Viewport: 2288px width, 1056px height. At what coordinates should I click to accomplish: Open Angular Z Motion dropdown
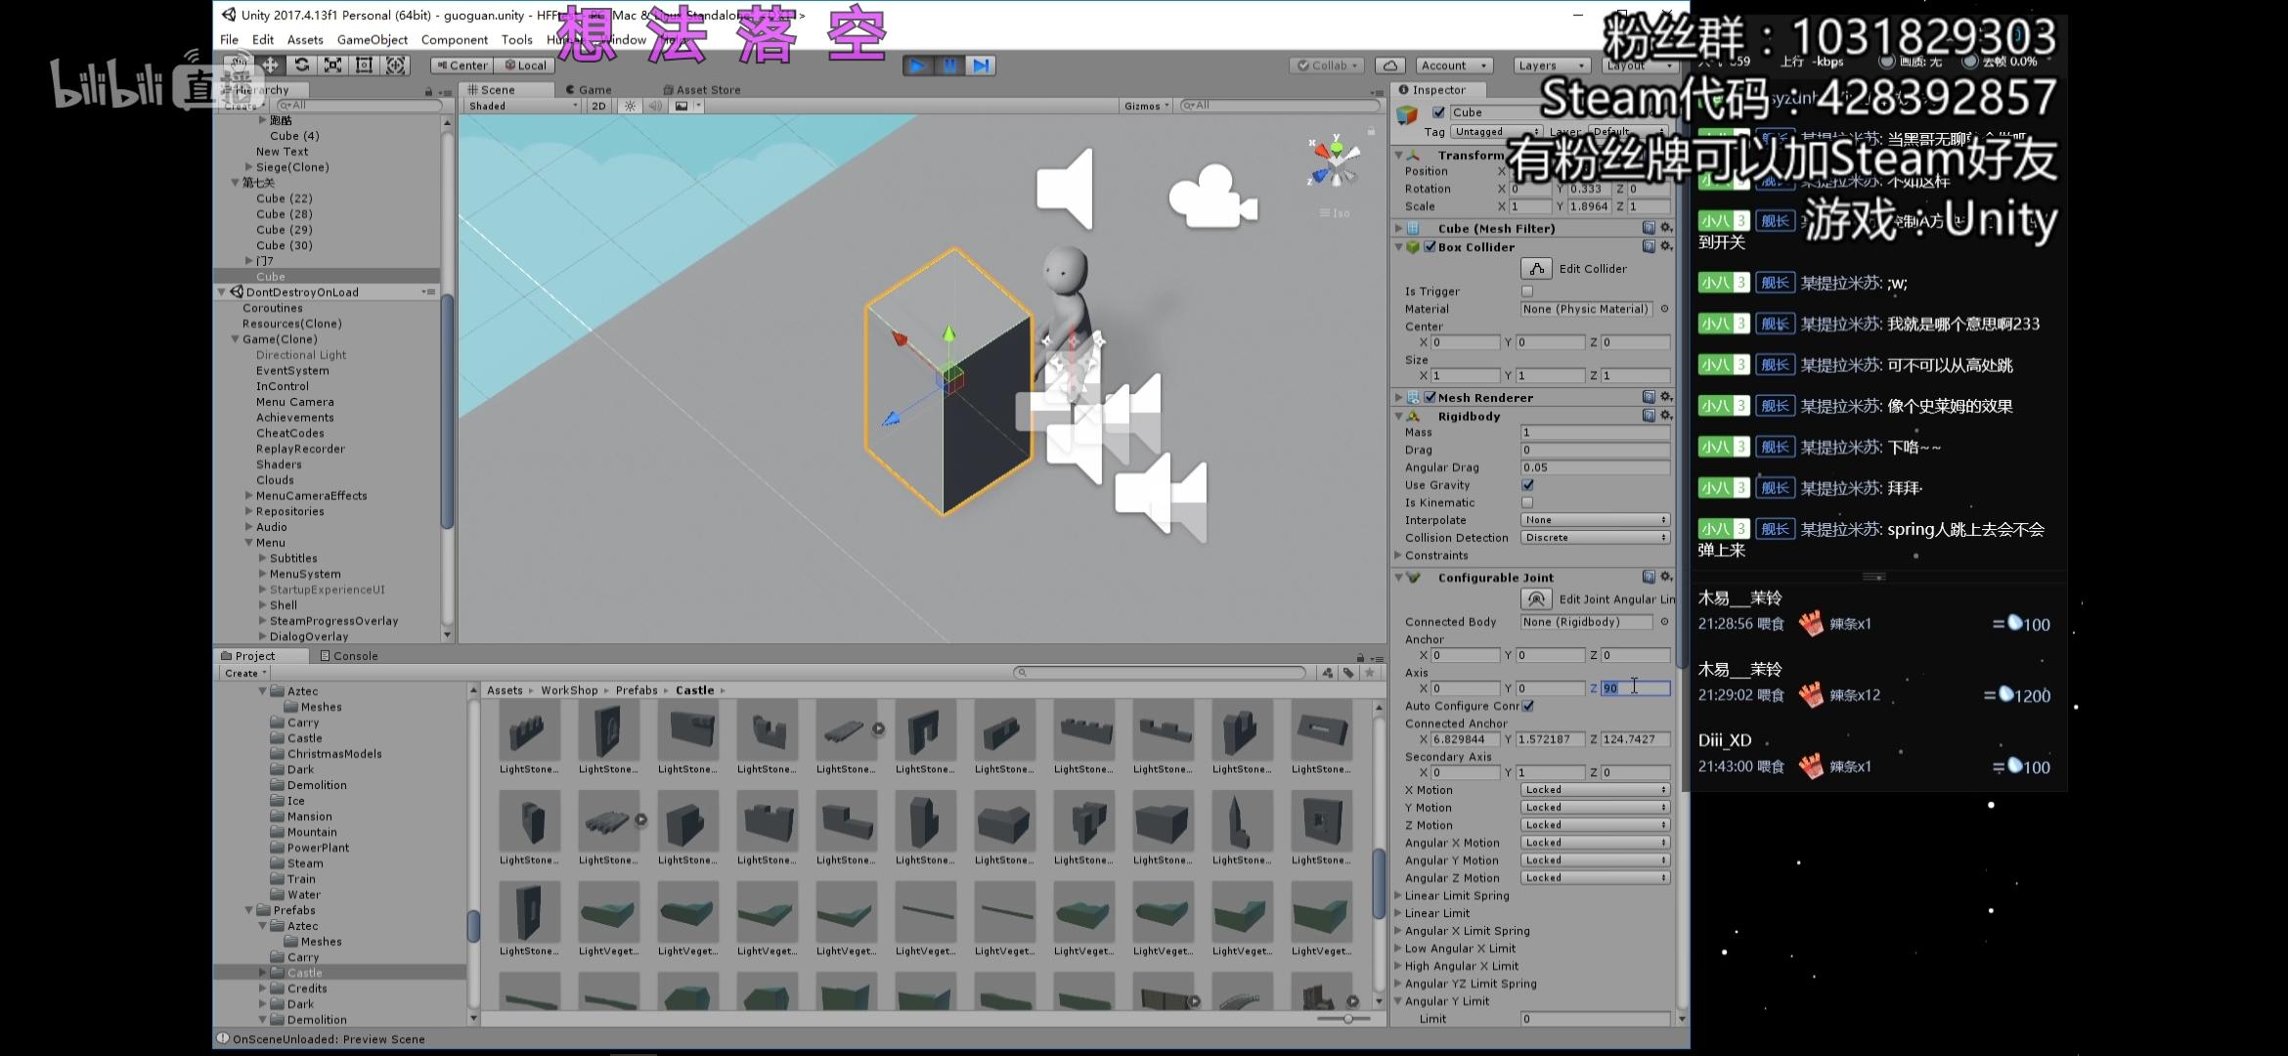(x=1595, y=878)
